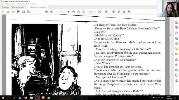
Task: Open the Windows Start menu
Action: 3,97
